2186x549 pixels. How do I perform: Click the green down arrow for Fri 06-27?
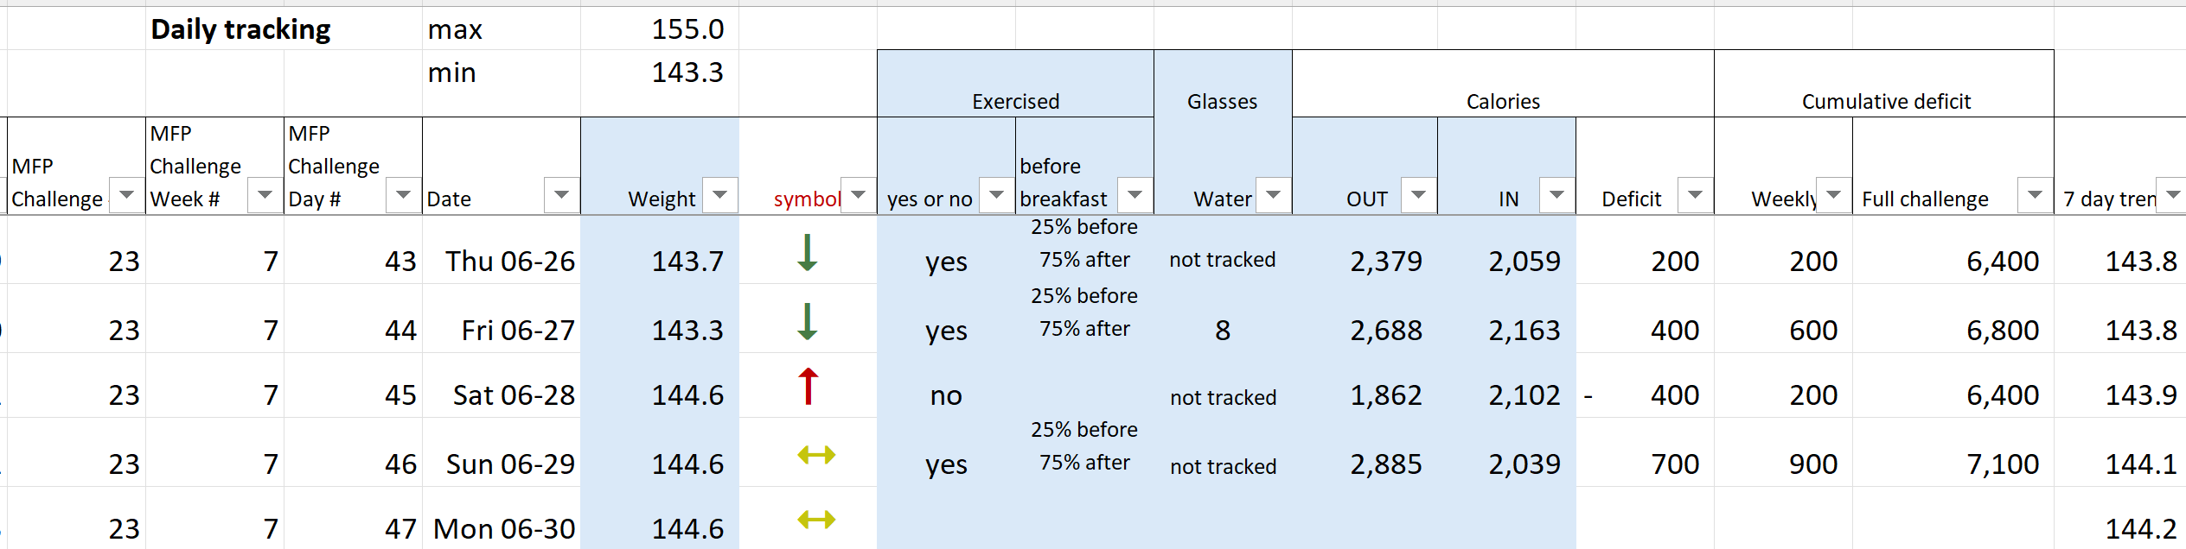coord(808,322)
